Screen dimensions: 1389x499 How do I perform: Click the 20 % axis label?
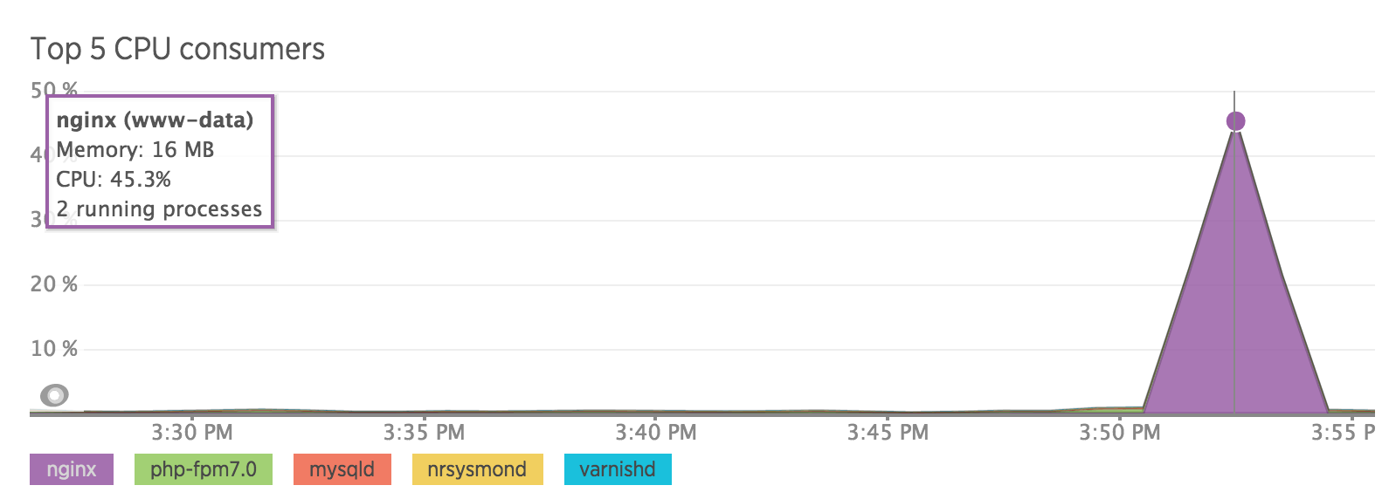pos(54,284)
